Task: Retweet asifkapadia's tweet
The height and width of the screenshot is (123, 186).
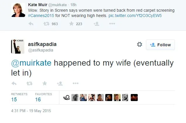Action: (x=29, y=83)
